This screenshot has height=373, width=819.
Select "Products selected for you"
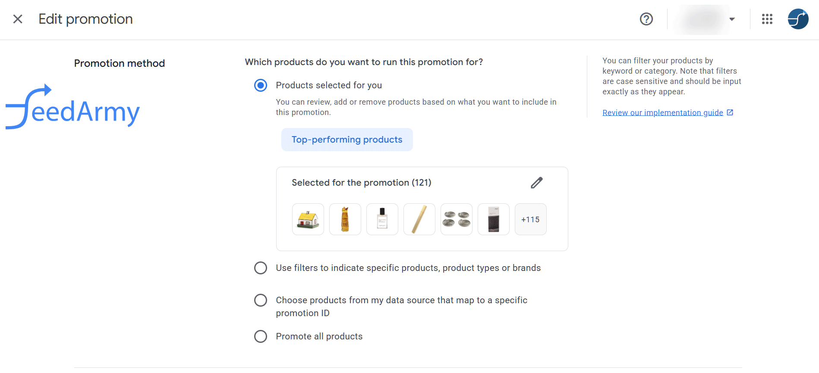tap(261, 85)
